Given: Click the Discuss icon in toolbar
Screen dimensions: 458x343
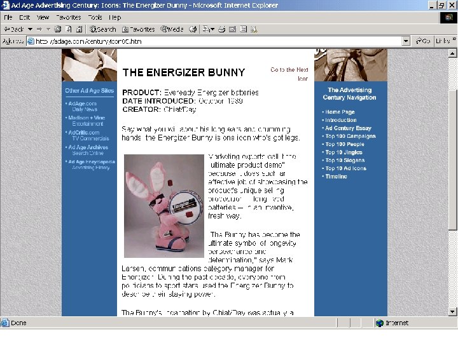Looking at the screenshot, I should click(x=243, y=29).
